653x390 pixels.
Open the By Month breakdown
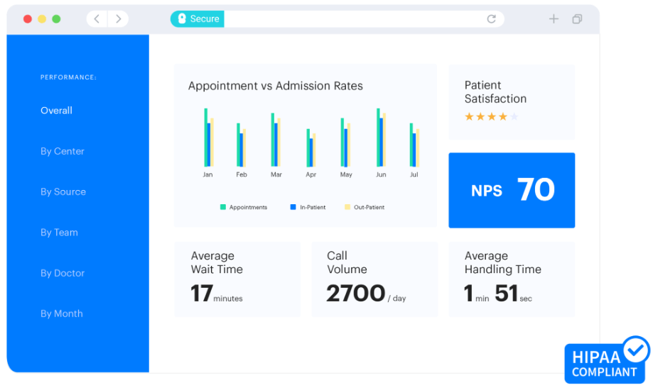point(62,313)
